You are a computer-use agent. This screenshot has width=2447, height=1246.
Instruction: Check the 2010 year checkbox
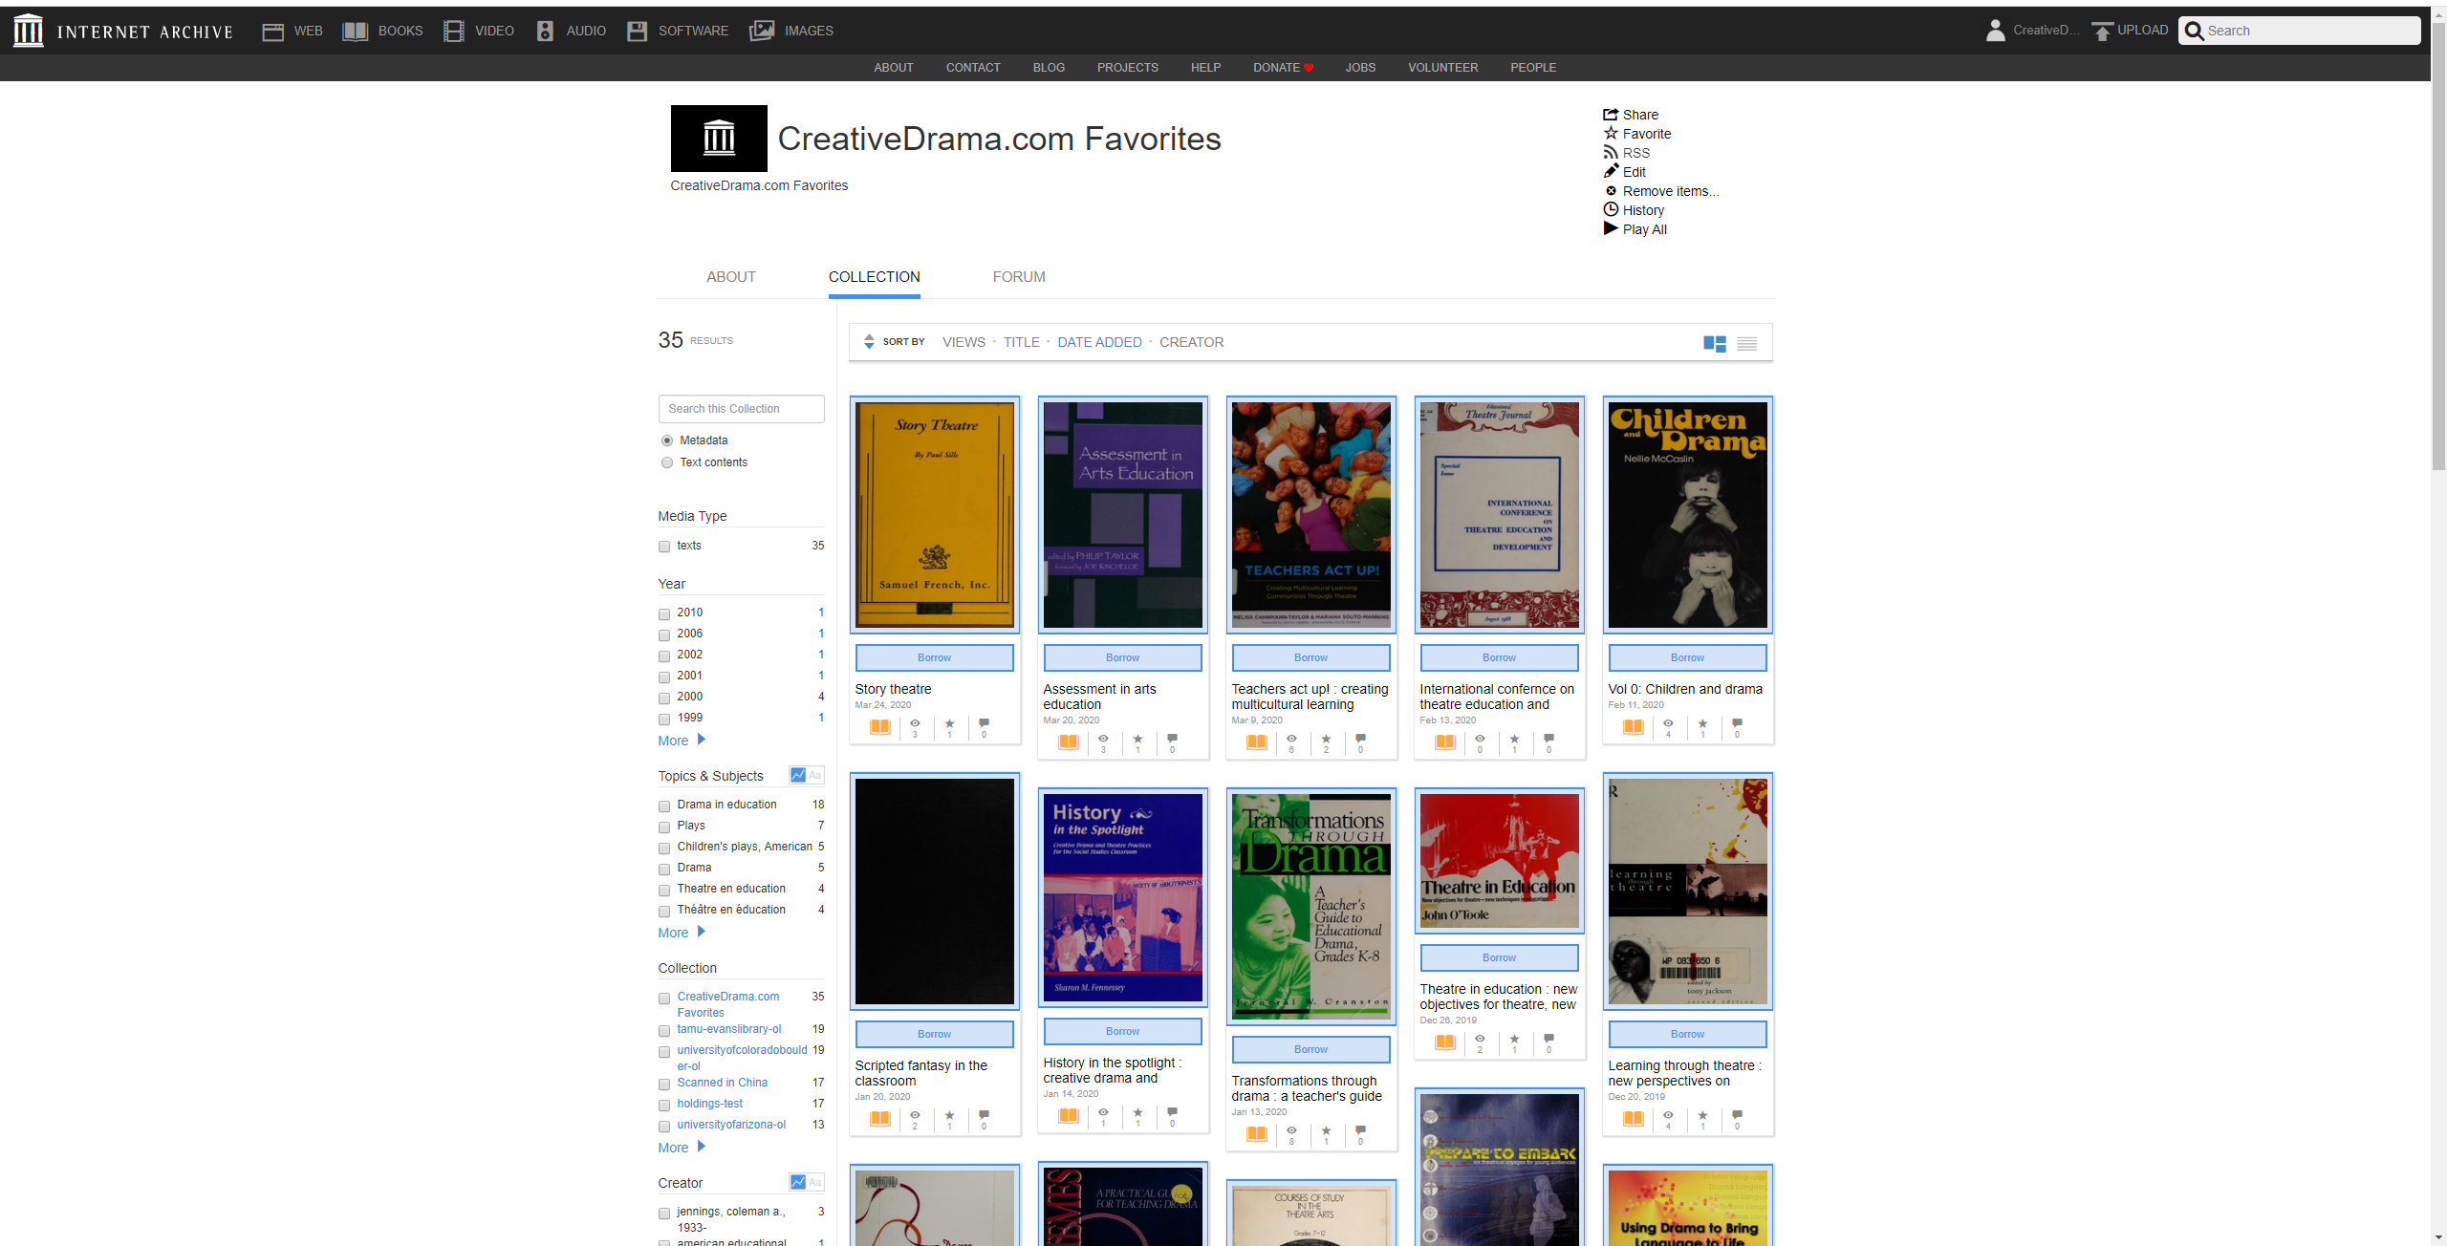pos(664,613)
